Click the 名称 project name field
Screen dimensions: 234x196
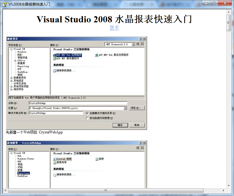click(78, 103)
